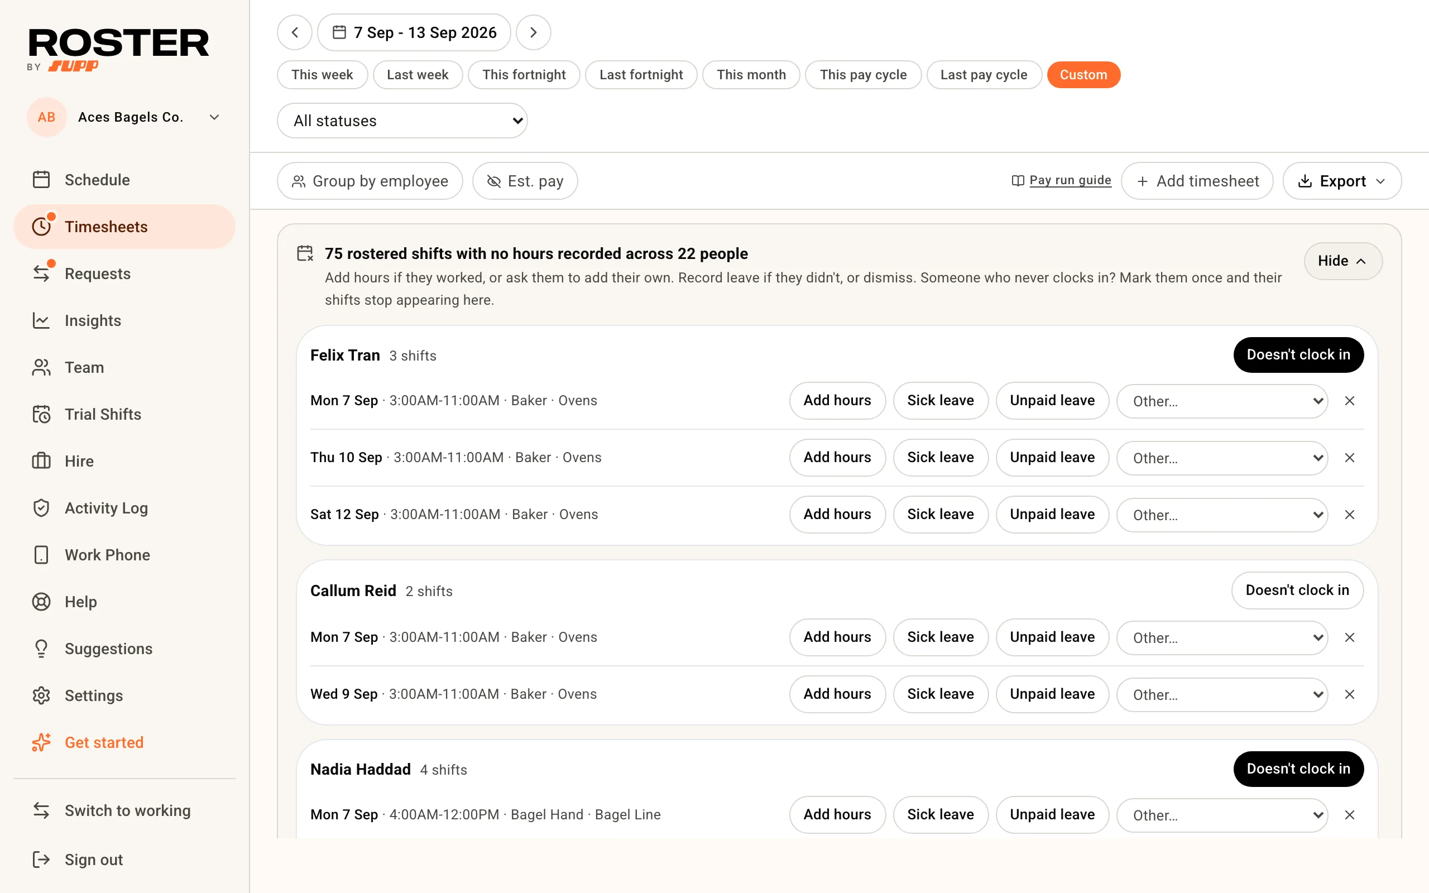Open Settings gear item
Viewport: 1429px width, 893px height.
[124, 695]
